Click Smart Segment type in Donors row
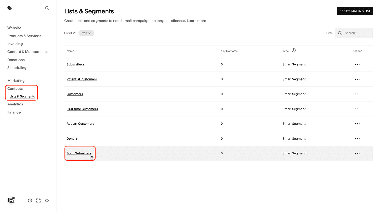The width and height of the screenshot is (380, 212). tap(294, 139)
